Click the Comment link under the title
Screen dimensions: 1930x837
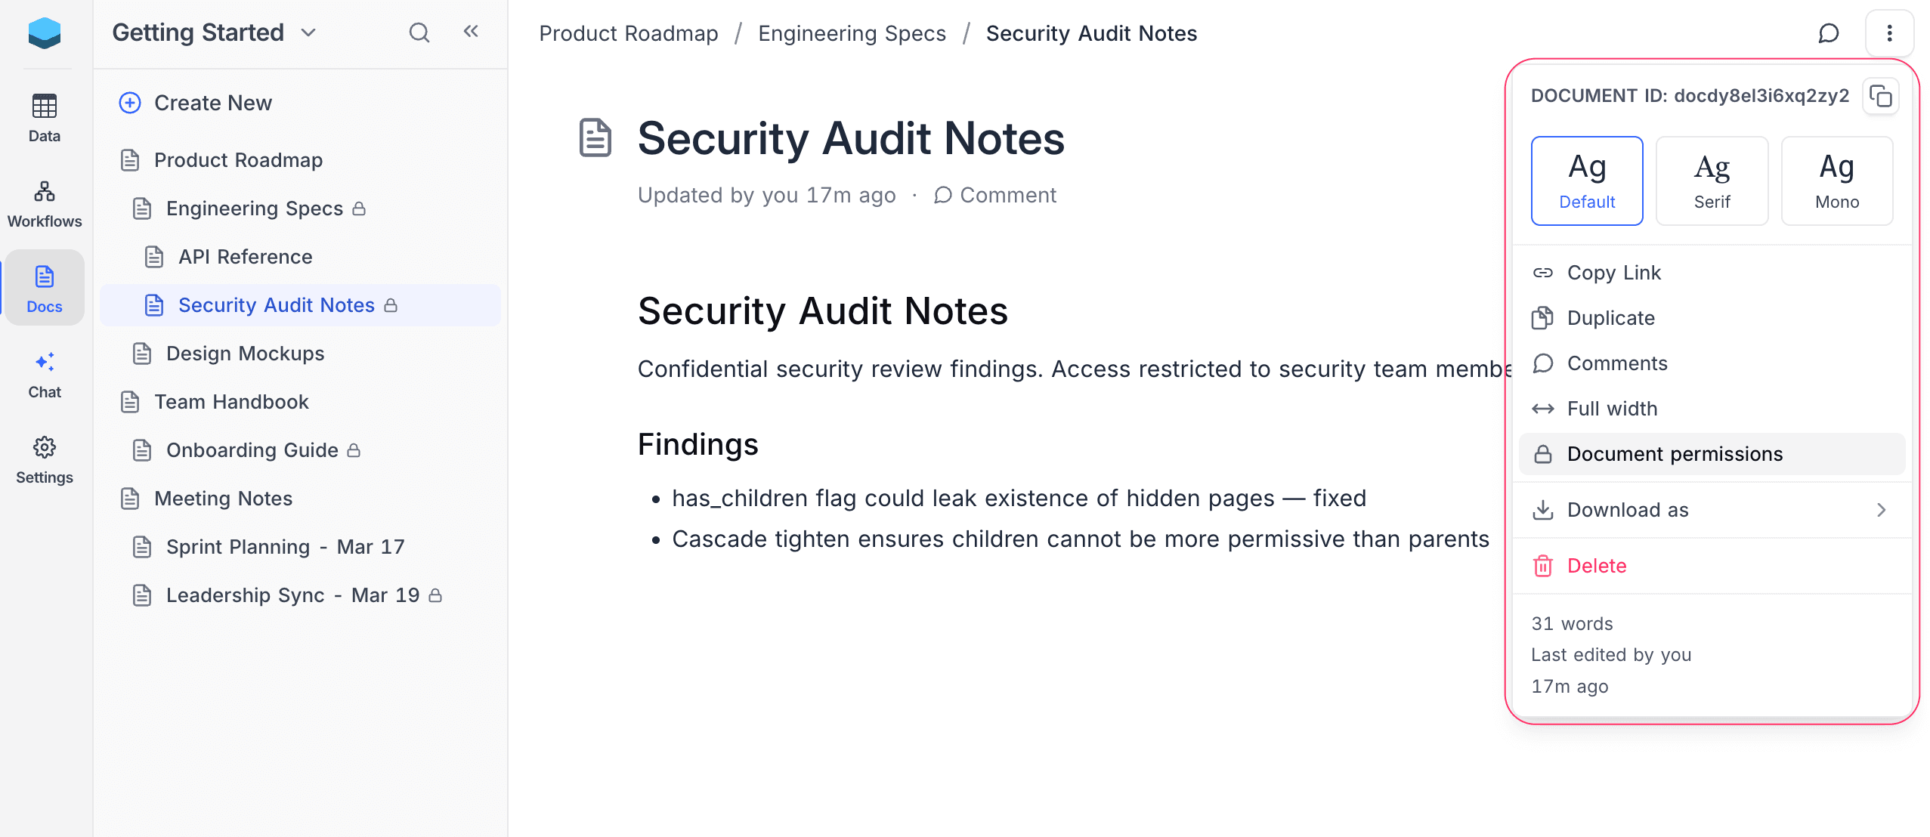point(1008,195)
